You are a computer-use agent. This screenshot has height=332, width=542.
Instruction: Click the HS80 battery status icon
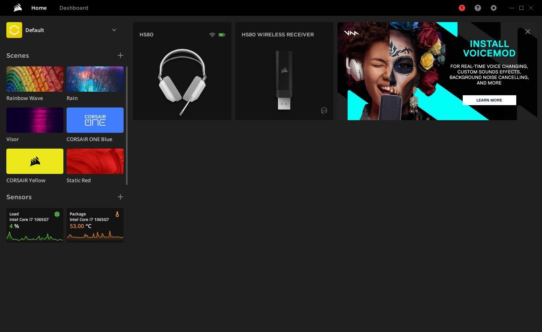coord(222,35)
